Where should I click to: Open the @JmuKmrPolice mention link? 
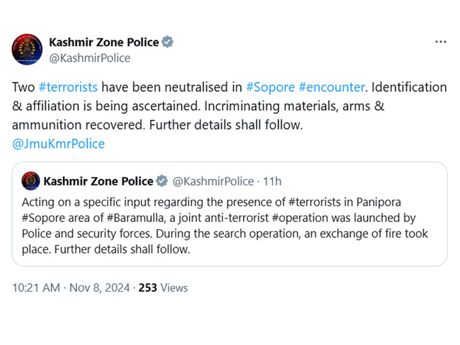tap(58, 144)
